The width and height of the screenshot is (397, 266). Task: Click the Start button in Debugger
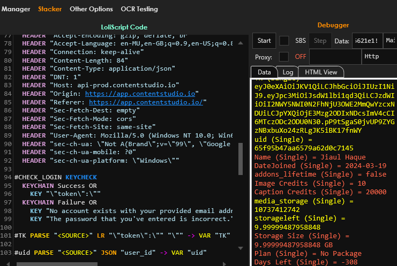pyautogui.click(x=264, y=41)
